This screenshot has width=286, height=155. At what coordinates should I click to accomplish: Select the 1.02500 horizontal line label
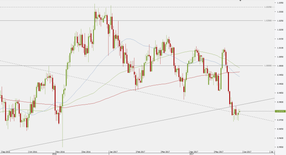(x=268, y=20)
